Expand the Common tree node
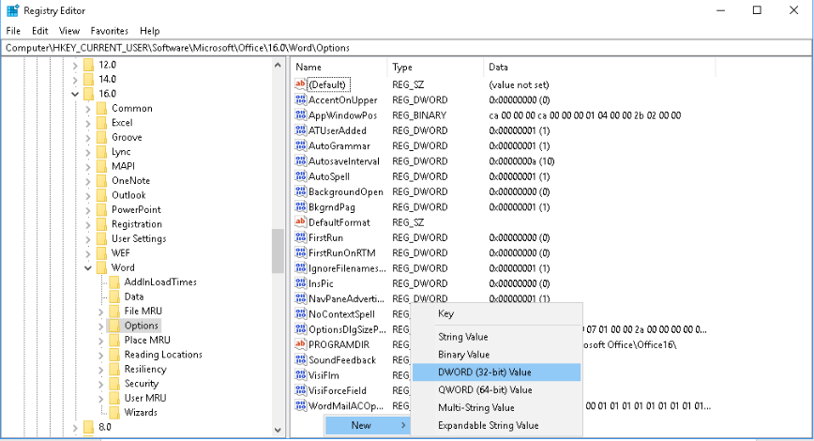 [x=88, y=108]
